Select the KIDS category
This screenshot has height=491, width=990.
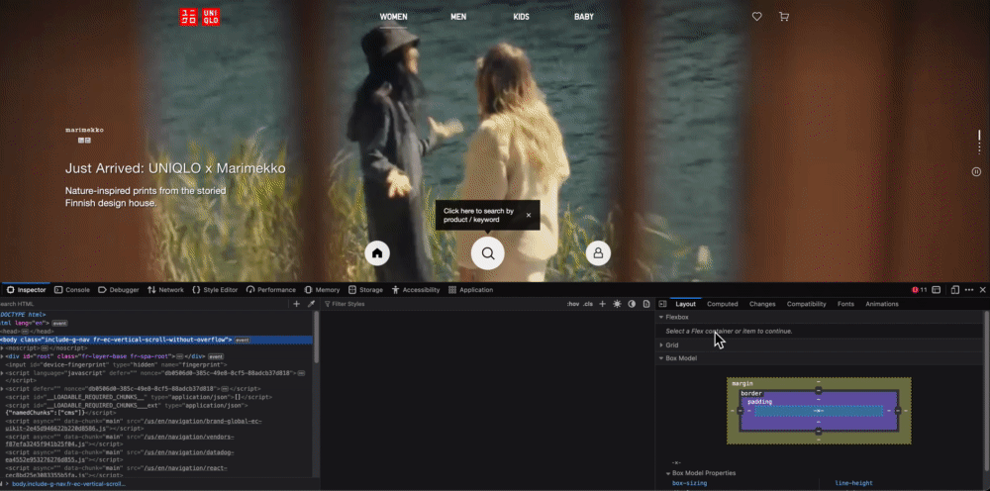click(x=521, y=17)
